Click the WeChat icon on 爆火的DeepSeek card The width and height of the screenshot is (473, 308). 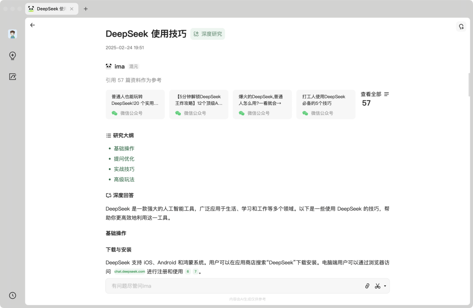click(242, 113)
